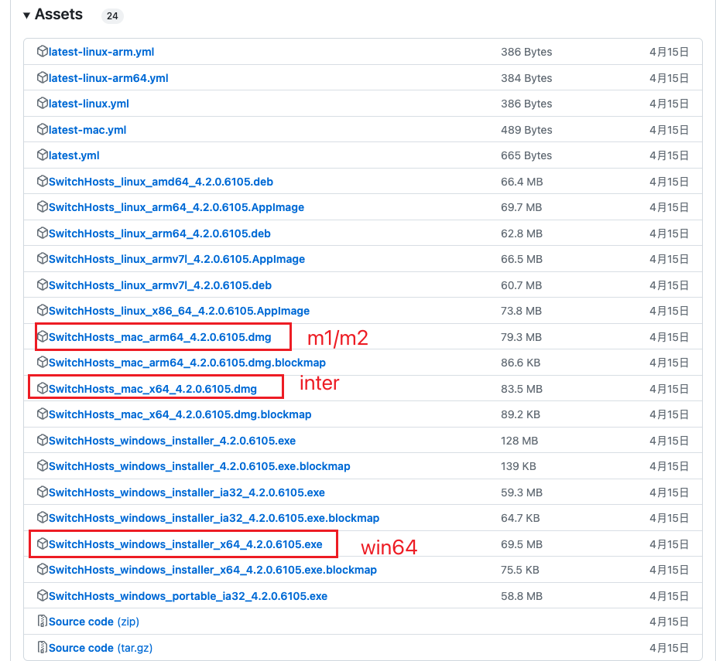Download SwitchHosts_linux_amd64 deb package

(x=161, y=182)
